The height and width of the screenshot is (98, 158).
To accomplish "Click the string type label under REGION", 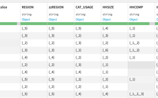I will 27,15.
